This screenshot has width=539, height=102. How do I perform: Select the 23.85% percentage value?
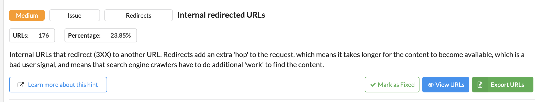click(121, 35)
